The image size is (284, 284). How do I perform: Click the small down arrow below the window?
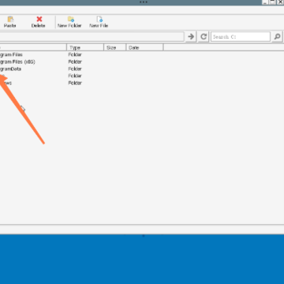click(144, 236)
